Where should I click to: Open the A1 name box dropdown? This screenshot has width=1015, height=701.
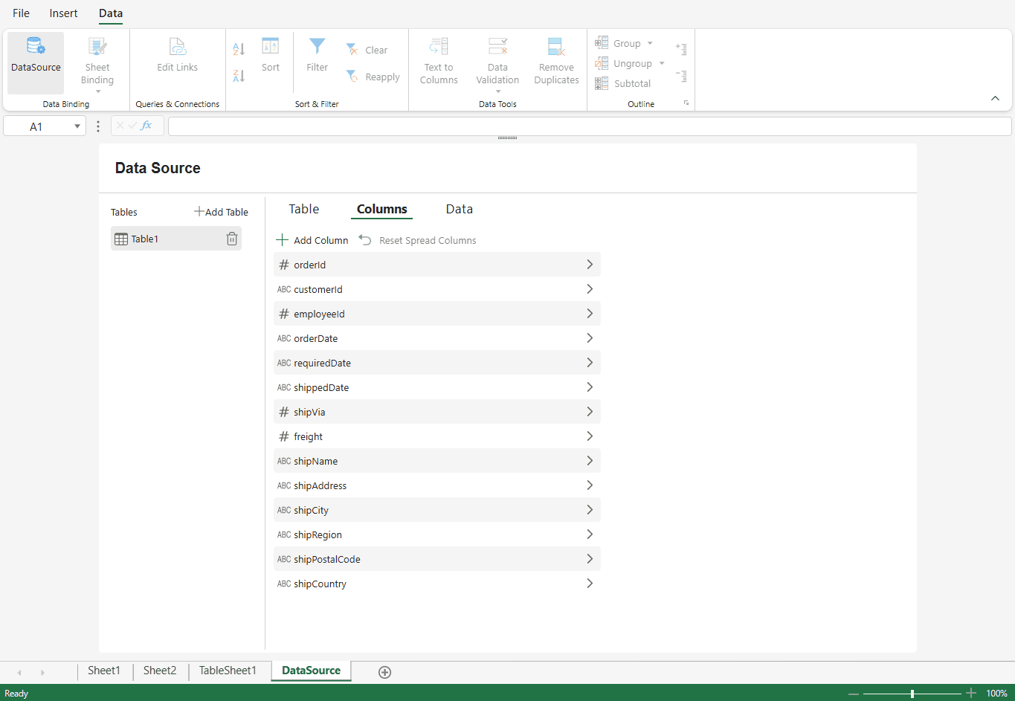(x=77, y=126)
